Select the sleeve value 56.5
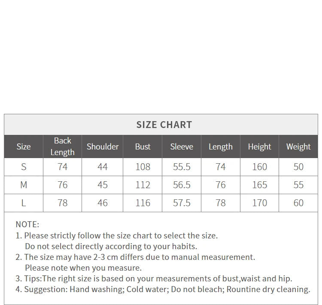 coord(182,185)
